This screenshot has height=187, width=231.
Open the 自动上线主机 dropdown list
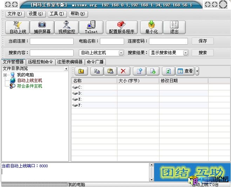pyautogui.click(x=121, y=53)
